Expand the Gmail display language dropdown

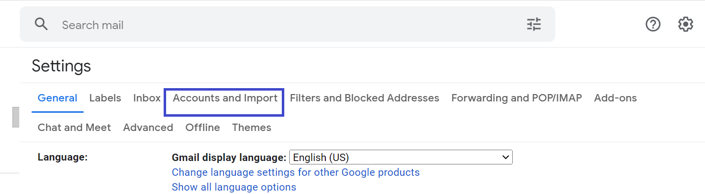click(x=401, y=158)
